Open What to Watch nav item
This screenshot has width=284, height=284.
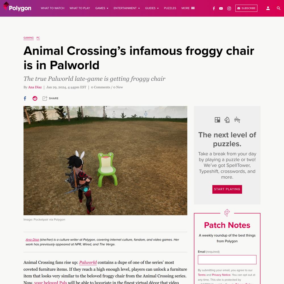pos(53,8)
